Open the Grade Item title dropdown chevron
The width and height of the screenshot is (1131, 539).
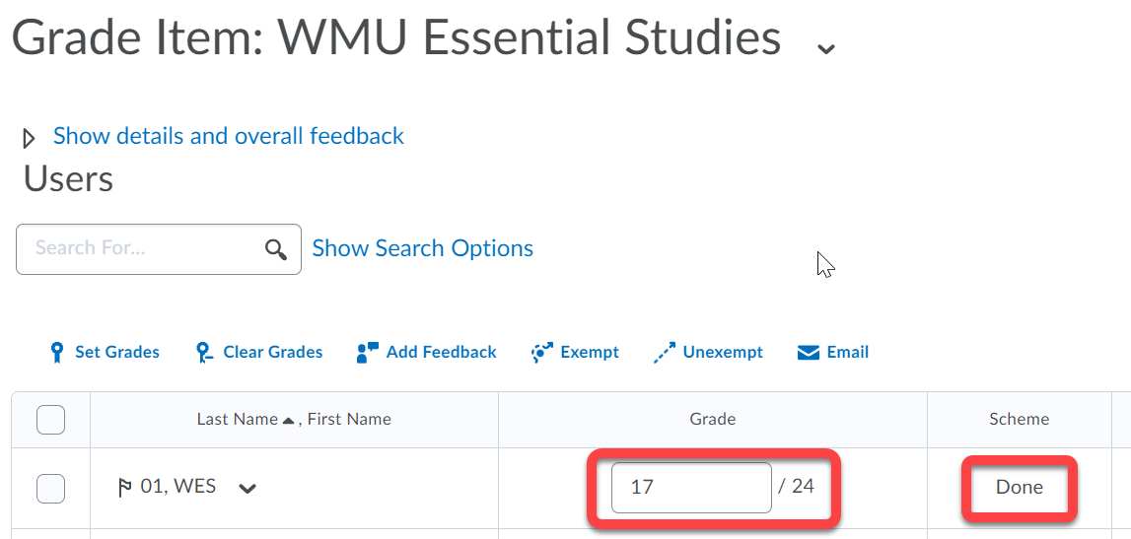[826, 47]
